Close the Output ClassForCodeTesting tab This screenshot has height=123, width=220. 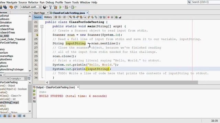tap(78, 87)
